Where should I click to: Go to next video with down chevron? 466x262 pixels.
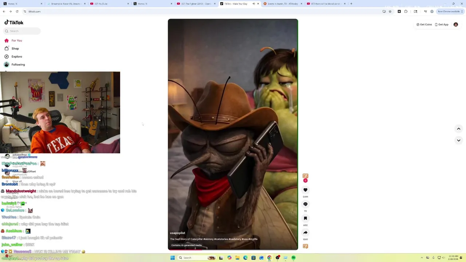[x=459, y=140]
